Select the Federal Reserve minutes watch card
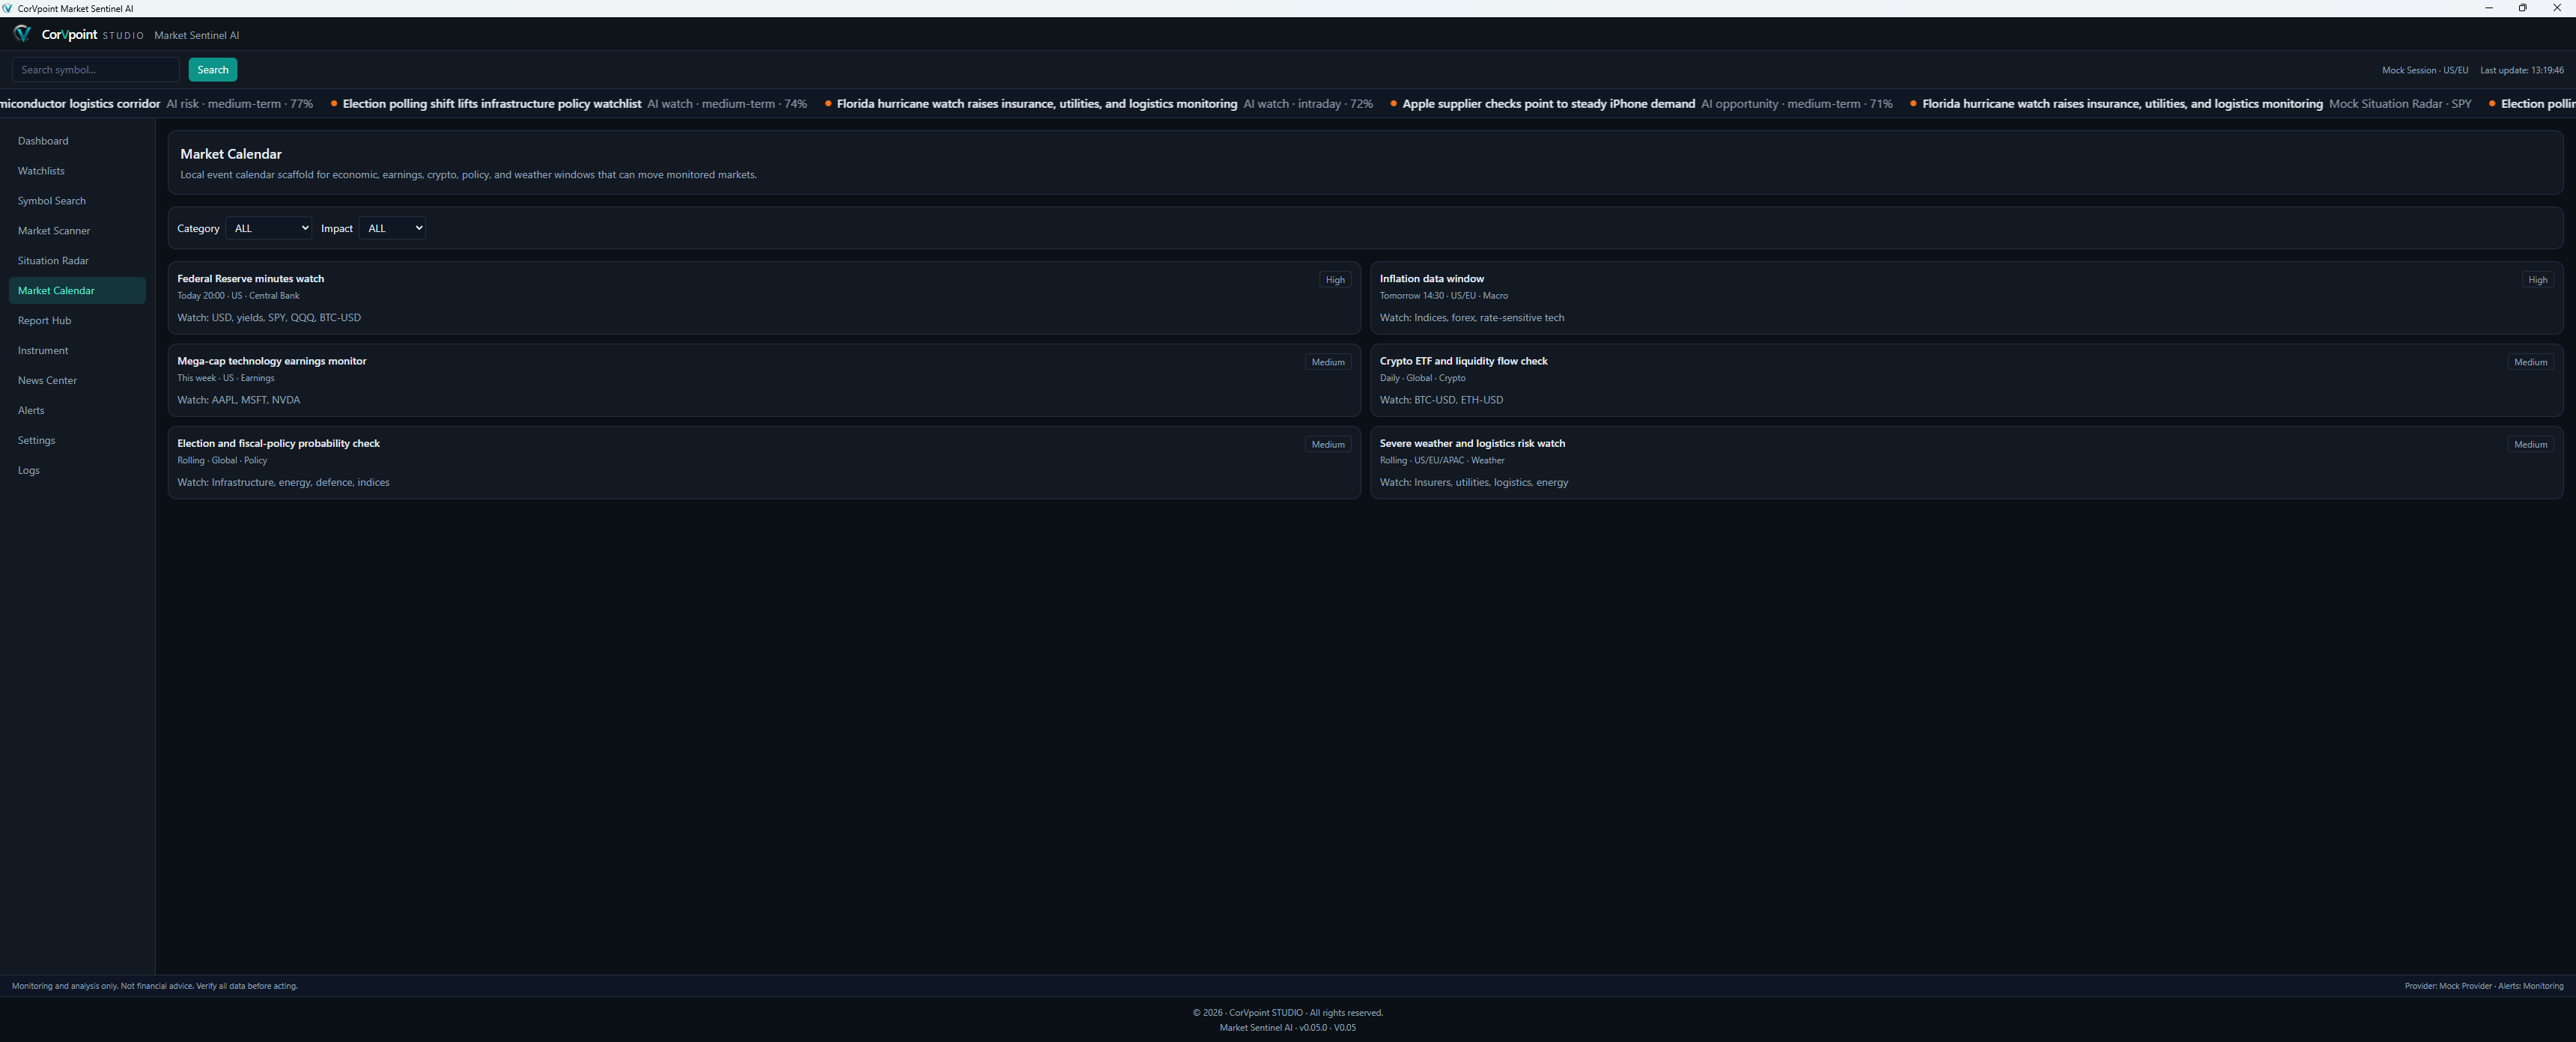2576x1042 pixels. 764,298
